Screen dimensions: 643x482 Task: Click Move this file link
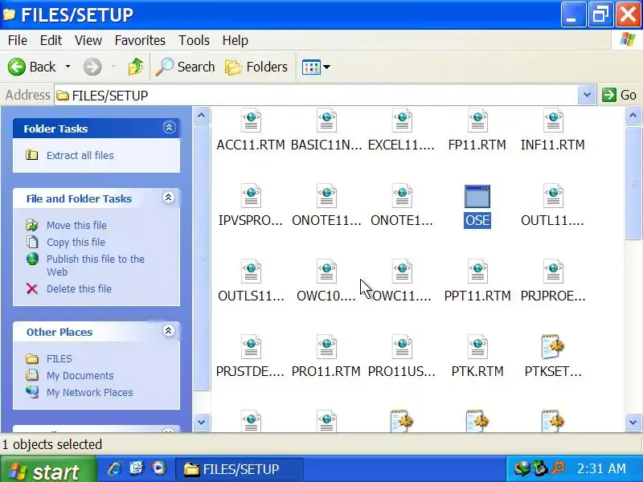76,225
